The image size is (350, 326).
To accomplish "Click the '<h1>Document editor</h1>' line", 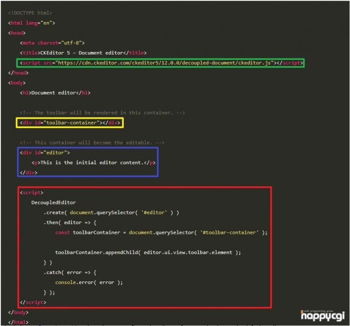I will 55,93.
